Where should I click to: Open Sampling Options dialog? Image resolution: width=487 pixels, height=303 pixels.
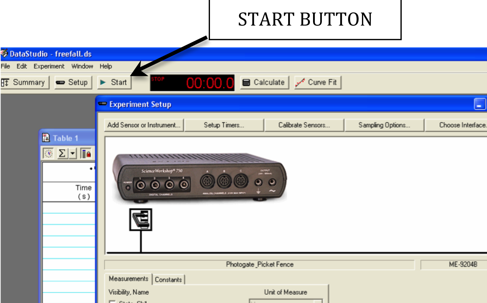(384, 125)
